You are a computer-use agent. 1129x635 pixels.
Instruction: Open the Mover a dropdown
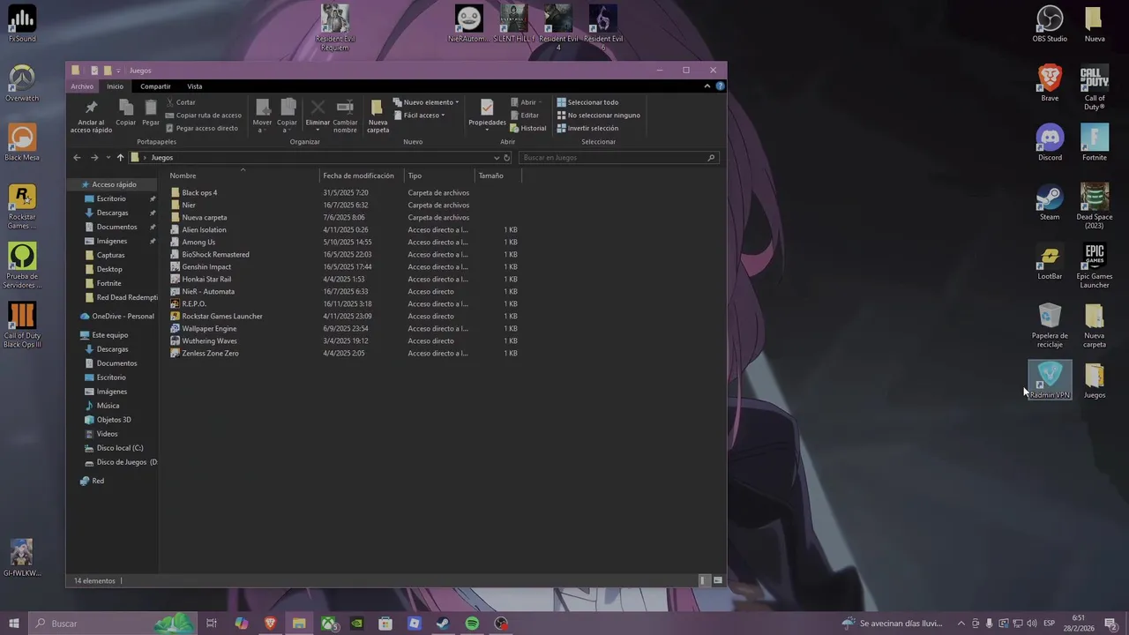pyautogui.click(x=263, y=116)
